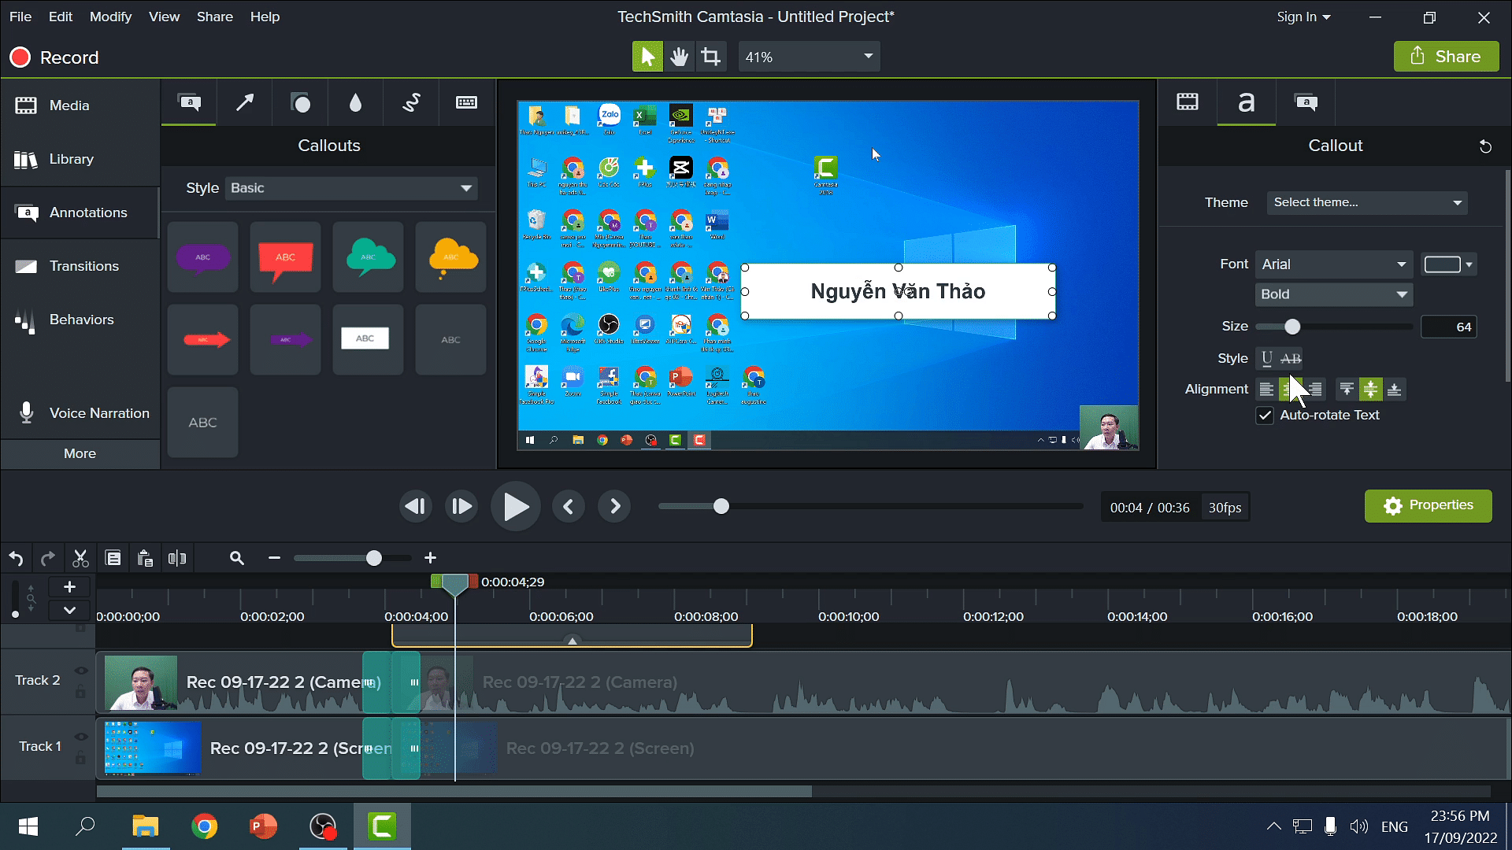Screen dimensions: 1512x850
Task: Redo the last undone action
Action: pyautogui.click(x=48, y=559)
